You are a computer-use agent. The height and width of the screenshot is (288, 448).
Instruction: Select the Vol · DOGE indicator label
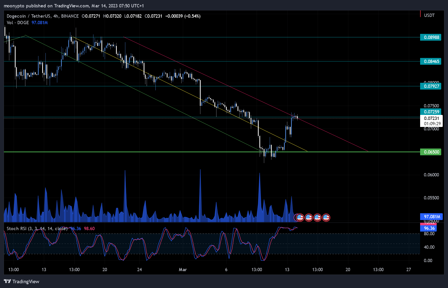click(x=18, y=23)
